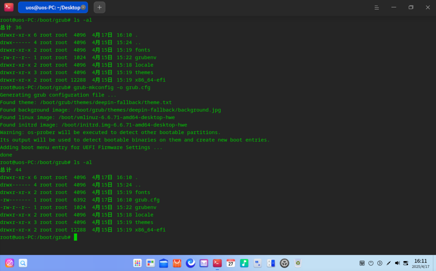Open the calculator from the dock

[x=271, y=263]
